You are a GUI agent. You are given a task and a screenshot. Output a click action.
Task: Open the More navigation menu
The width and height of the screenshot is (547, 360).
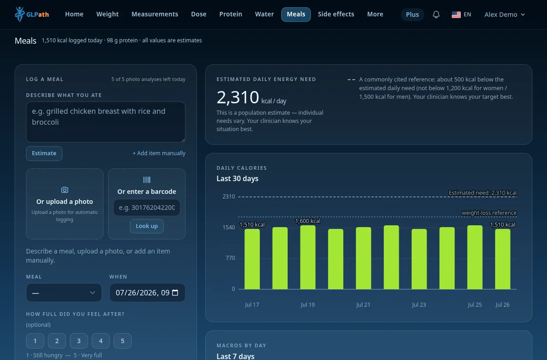click(x=375, y=15)
